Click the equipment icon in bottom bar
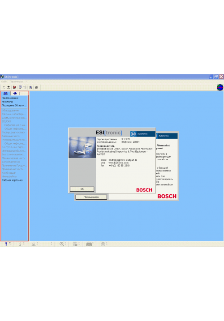Image resolution: width=224 pixels, height=321 pixels. tap(34, 244)
